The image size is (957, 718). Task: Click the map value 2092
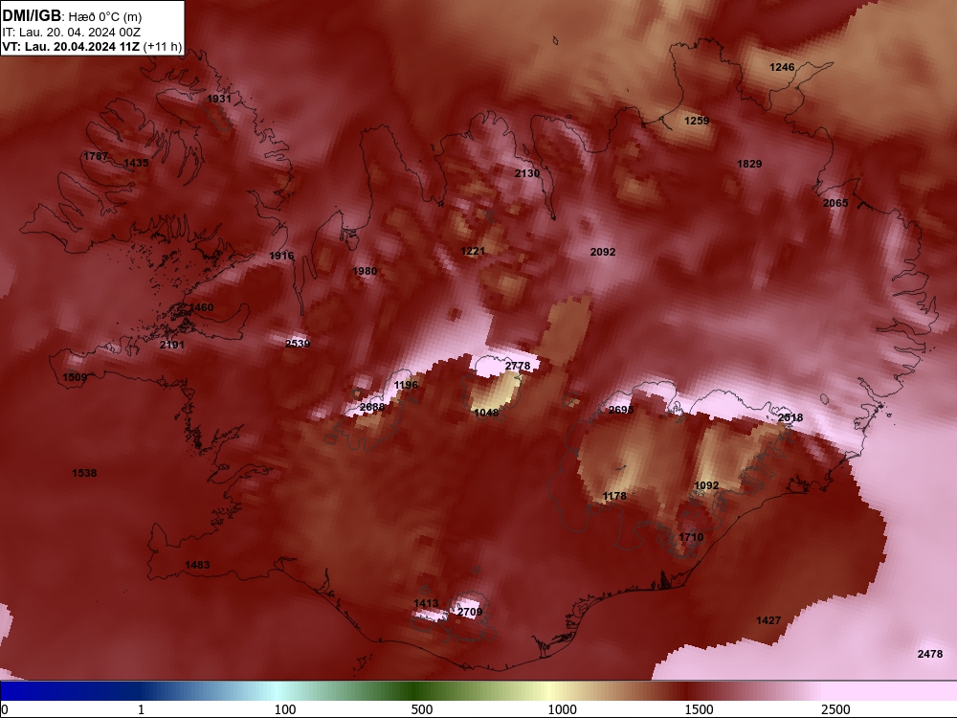pos(603,252)
